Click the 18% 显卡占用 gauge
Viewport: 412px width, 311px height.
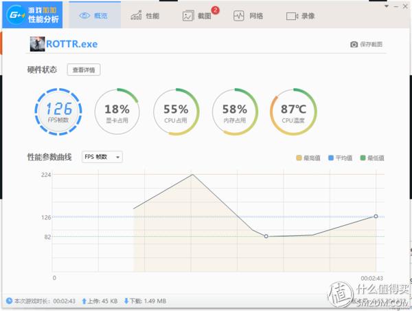tap(117, 112)
